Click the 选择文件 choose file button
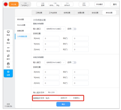This screenshot has height=110, width=121. [64, 98]
